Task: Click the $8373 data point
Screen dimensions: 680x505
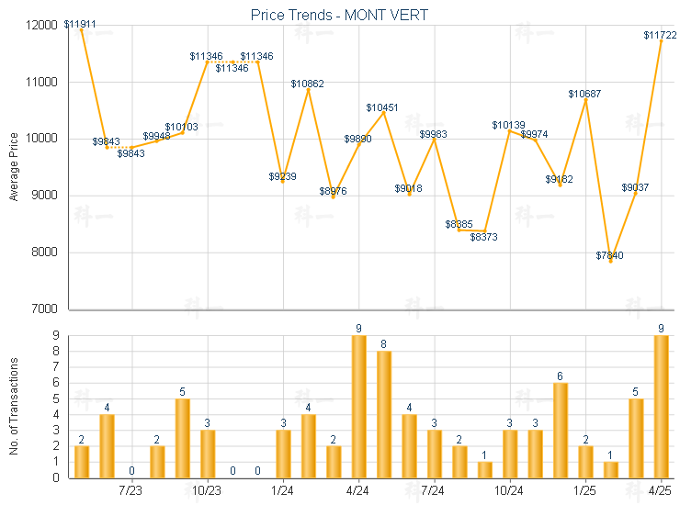Action: (485, 231)
